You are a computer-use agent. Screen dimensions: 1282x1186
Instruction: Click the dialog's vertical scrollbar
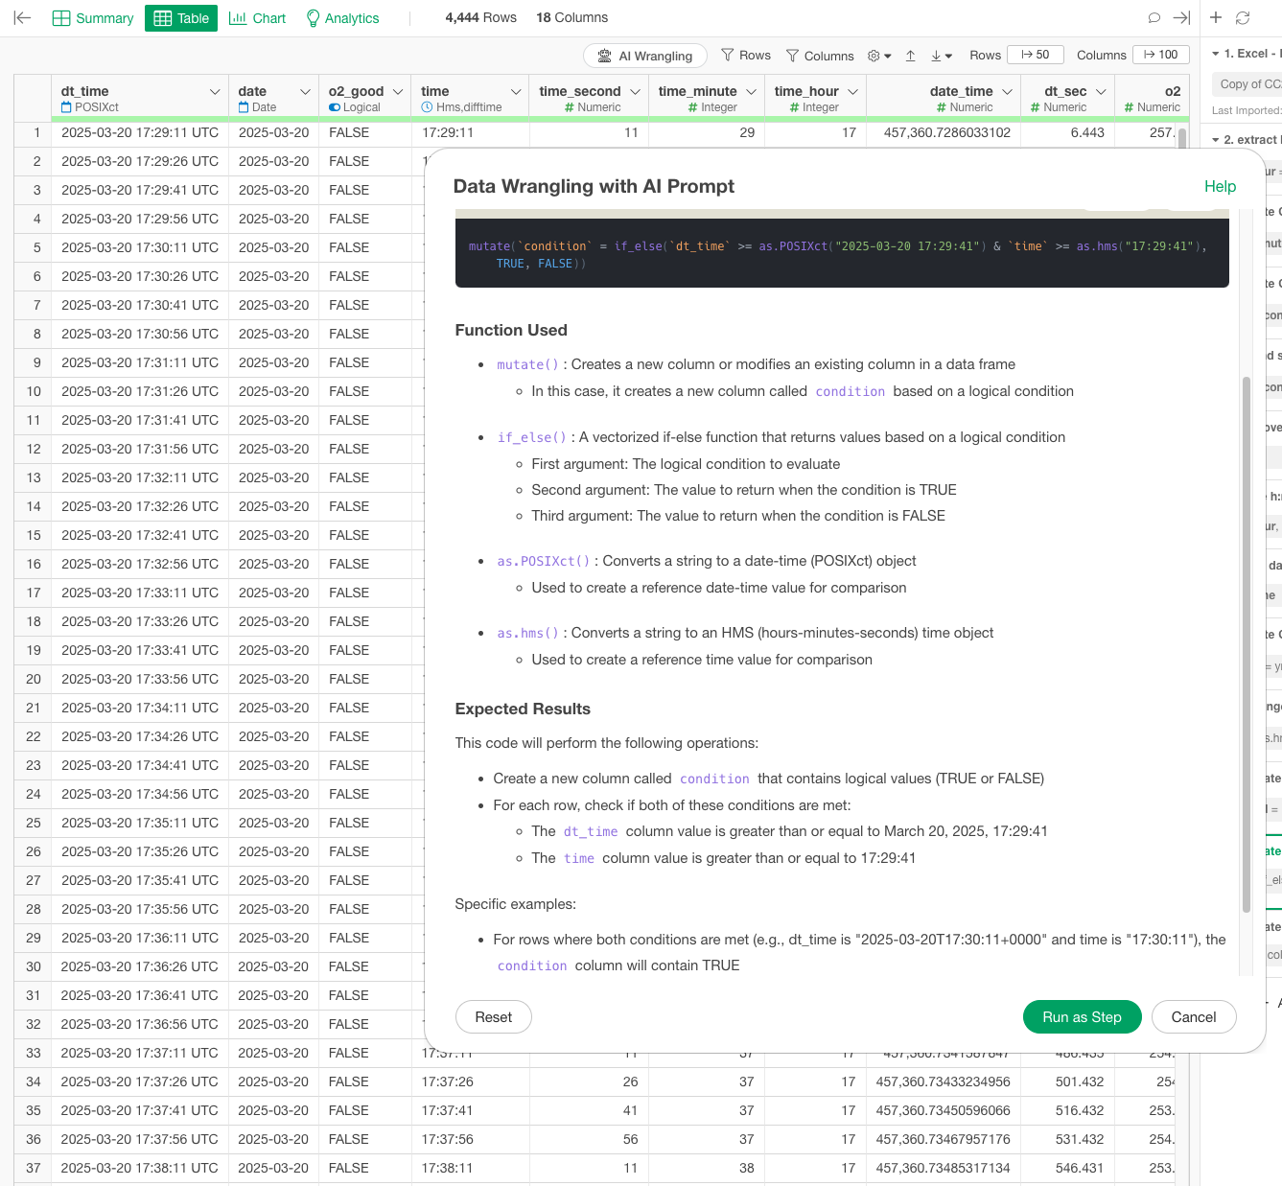tap(1246, 642)
